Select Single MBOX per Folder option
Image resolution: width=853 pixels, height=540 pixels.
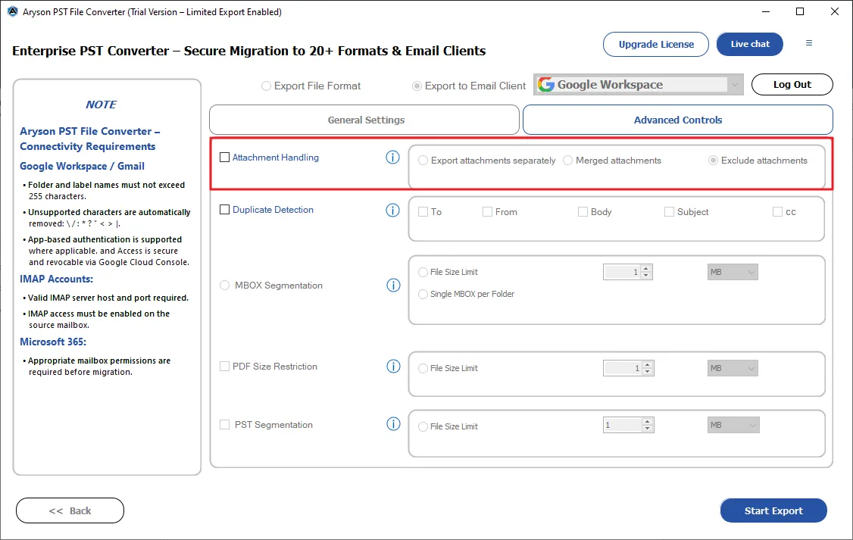423,294
